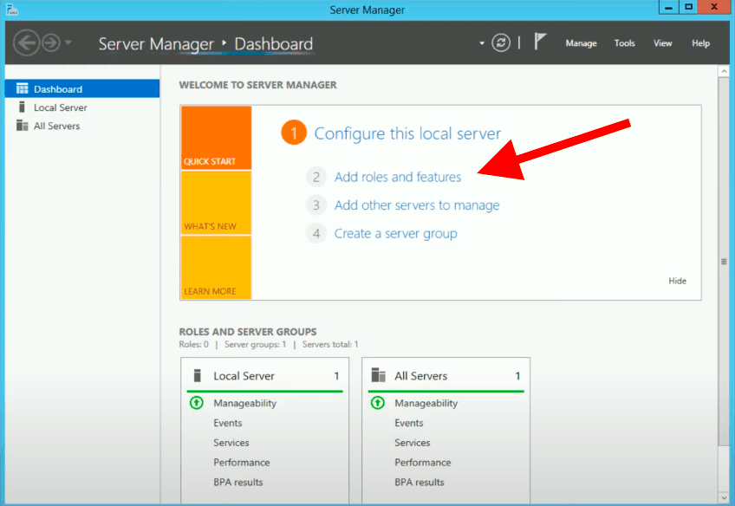Click the All Servers icon in sidebar
This screenshot has height=506, width=735.
(x=22, y=126)
